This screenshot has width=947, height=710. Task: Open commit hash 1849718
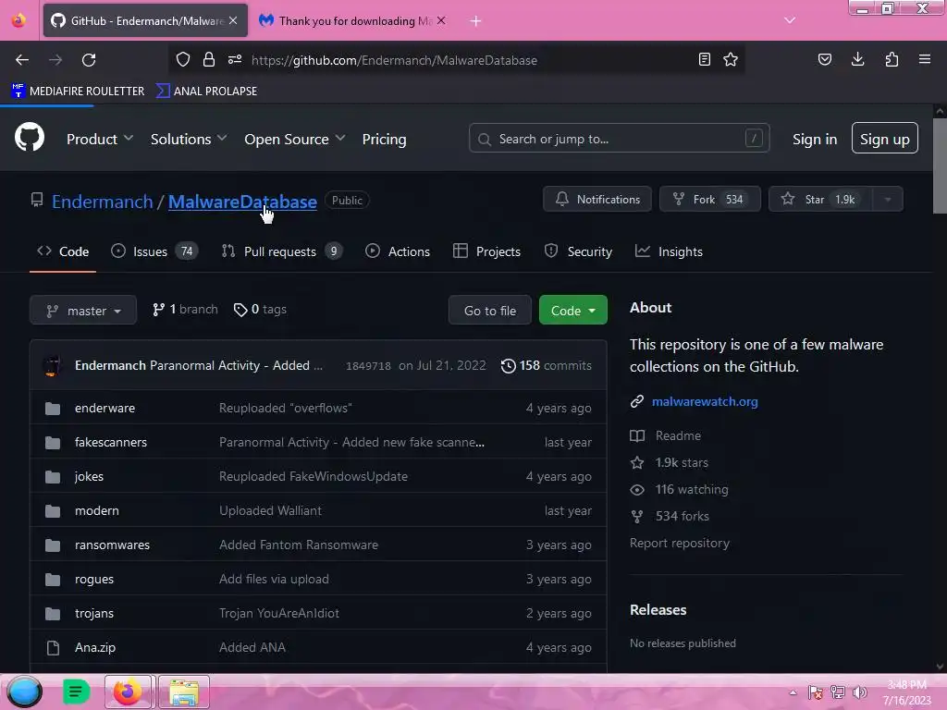tap(368, 366)
